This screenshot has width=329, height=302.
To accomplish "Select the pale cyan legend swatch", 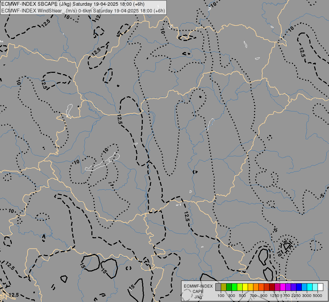I will [x=315, y=287].
